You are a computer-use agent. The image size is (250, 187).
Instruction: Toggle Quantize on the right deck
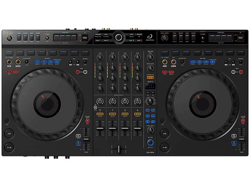(171, 72)
